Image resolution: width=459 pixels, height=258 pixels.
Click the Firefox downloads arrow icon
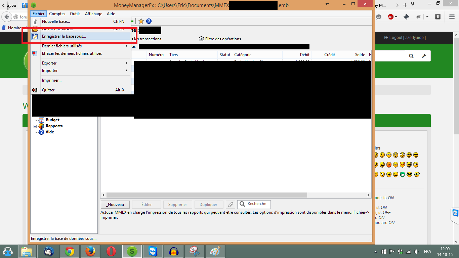pos(438,17)
